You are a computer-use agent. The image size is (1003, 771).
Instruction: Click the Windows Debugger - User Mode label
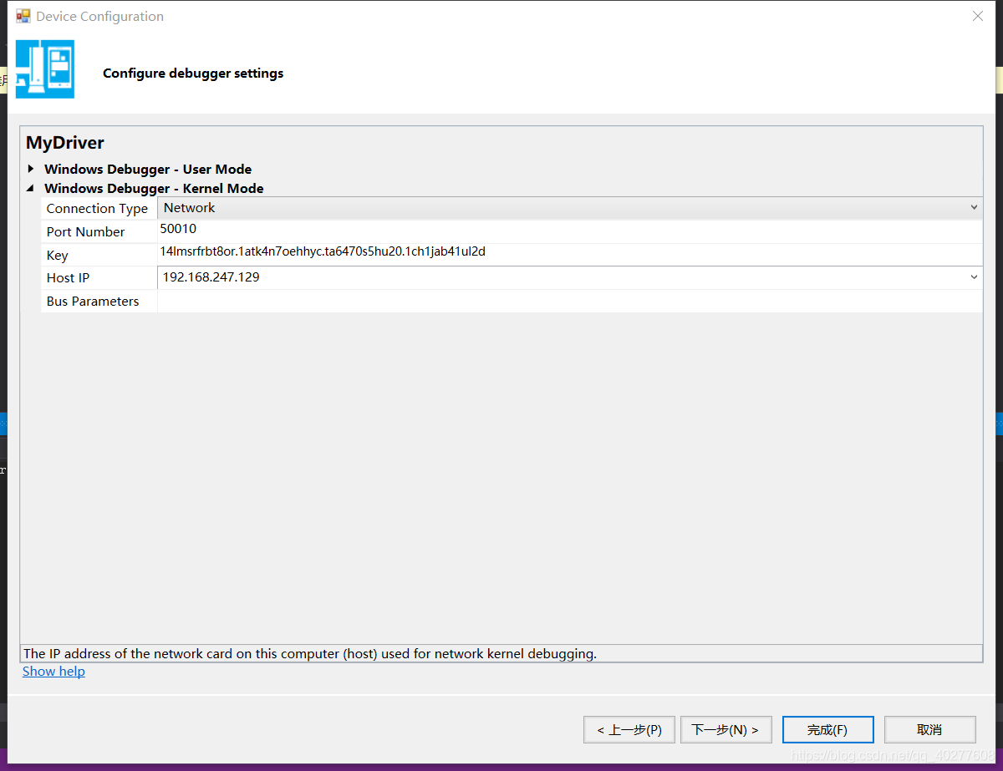pos(148,169)
